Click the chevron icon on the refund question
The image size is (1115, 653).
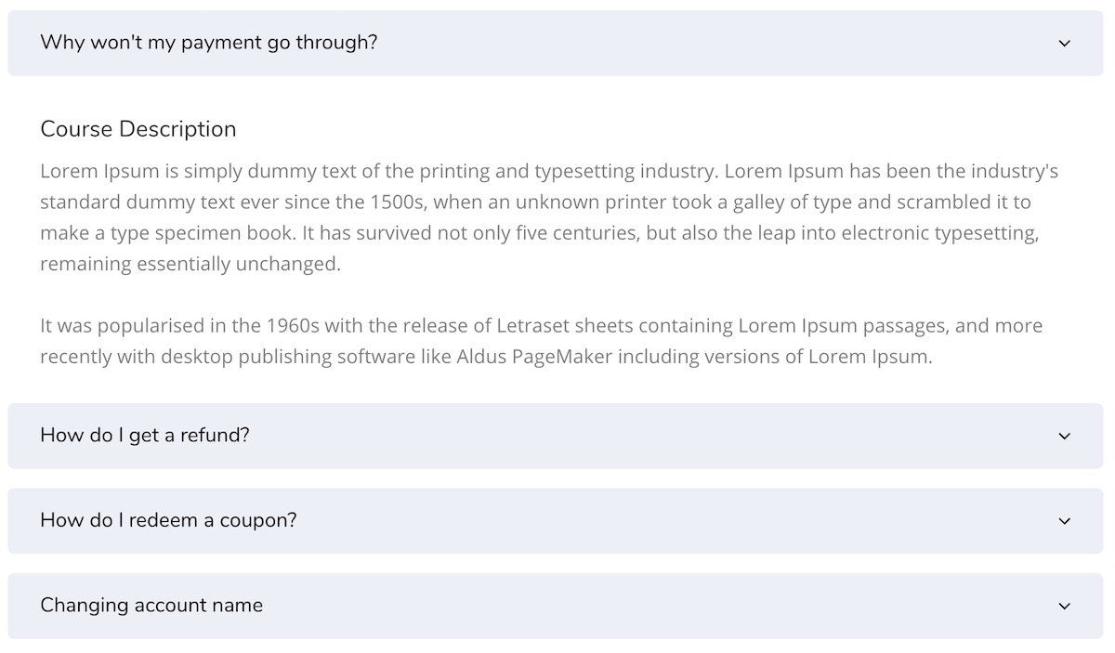point(1065,437)
